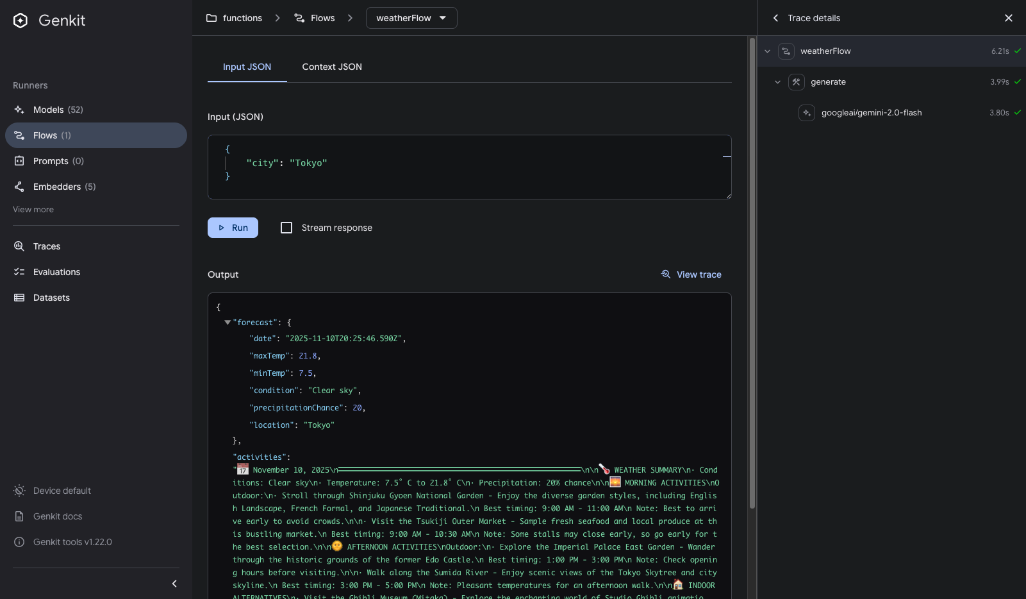Switch to the Context JSON tab
Screen dimensions: 1026x599
[x=331, y=67]
